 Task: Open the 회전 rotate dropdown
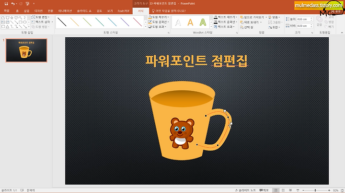[x=274, y=27]
